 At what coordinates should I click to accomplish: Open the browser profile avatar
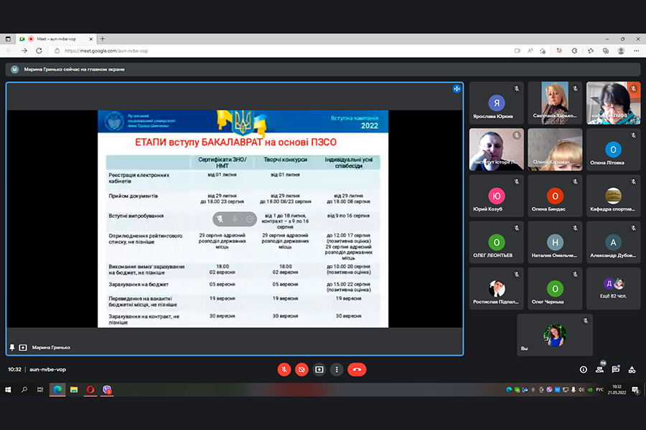click(x=621, y=51)
